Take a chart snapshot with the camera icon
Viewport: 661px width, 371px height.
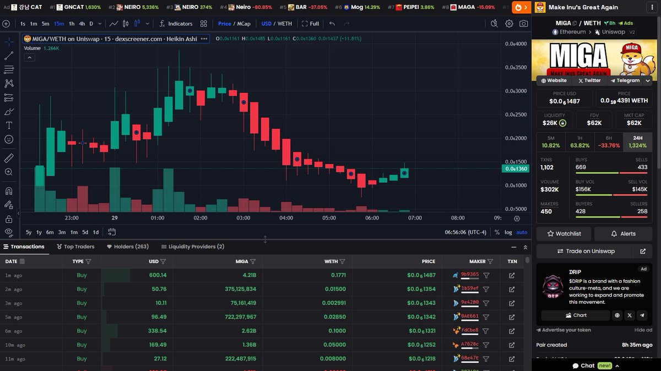(524, 23)
